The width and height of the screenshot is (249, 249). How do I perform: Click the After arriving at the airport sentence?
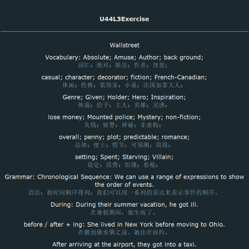point(125,245)
